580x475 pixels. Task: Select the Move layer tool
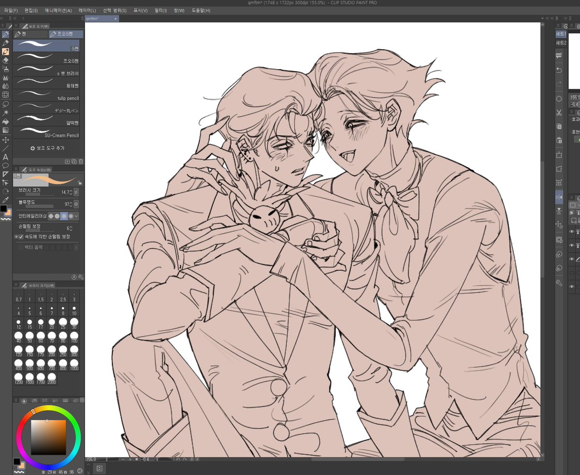click(5, 140)
